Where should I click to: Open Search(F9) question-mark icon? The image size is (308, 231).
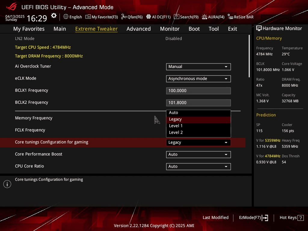[176, 17]
